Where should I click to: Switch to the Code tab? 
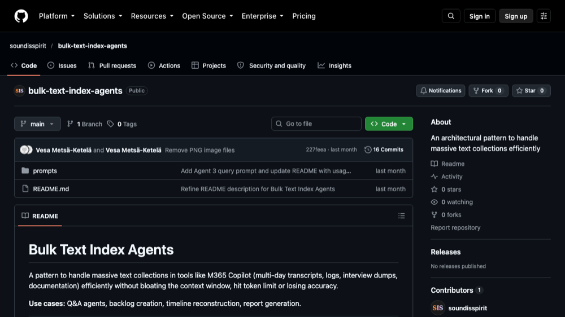(24, 65)
